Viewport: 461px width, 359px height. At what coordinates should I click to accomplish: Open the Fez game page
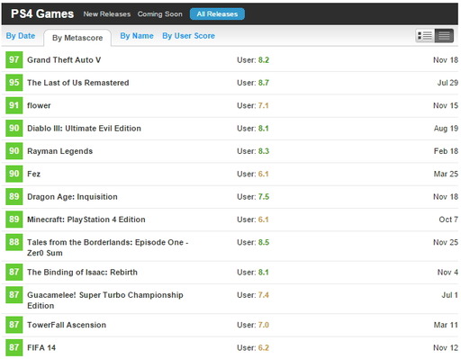click(x=33, y=174)
